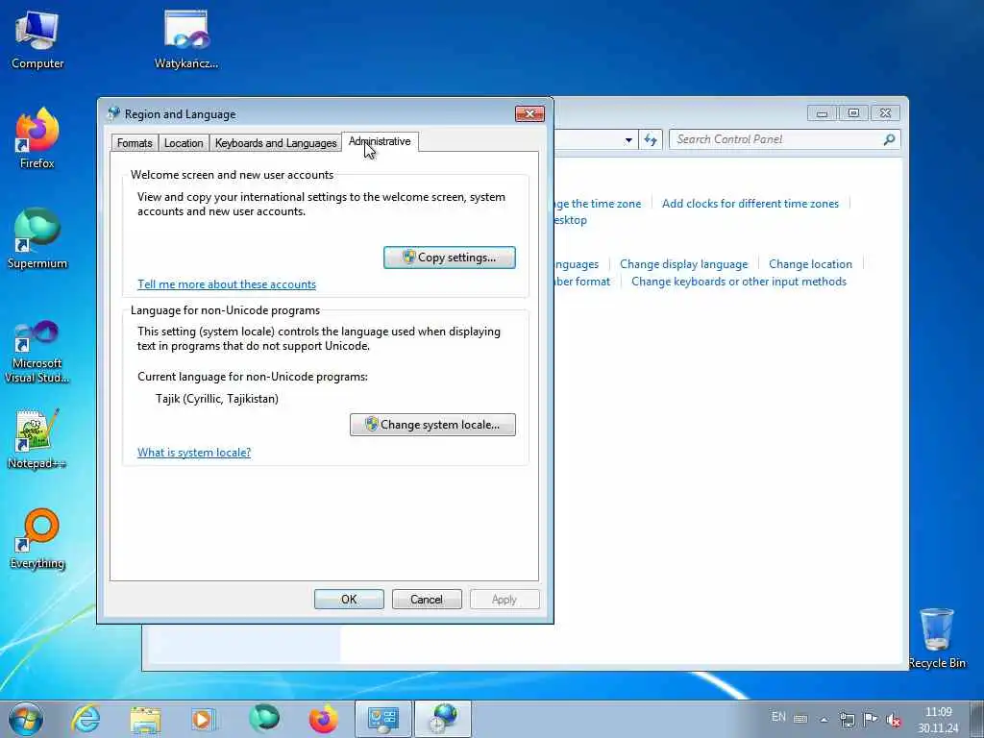Select the Administrative tab
This screenshot has height=738, width=984.
click(380, 142)
